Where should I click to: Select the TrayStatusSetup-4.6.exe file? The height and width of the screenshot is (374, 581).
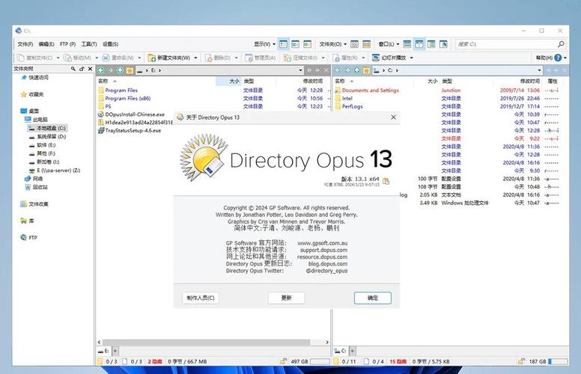[x=133, y=130]
